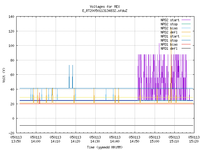Click the -20 y-axis tick label

coord(11,133)
